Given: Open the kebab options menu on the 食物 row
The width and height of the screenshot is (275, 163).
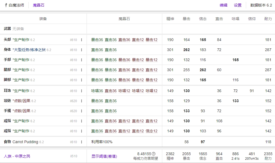Looking at the screenshot, I should 82,142.
